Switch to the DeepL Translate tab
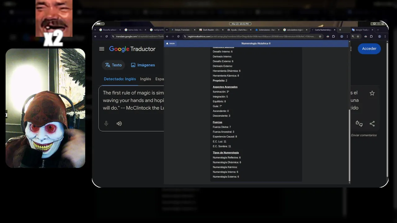Viewport: 397px width, 223px height. (183, 30)
